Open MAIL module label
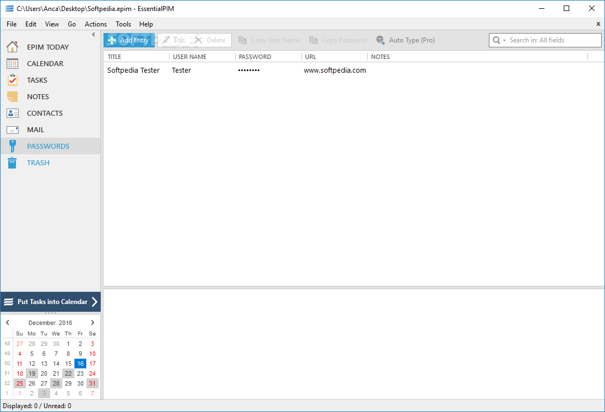 (35, 130)
